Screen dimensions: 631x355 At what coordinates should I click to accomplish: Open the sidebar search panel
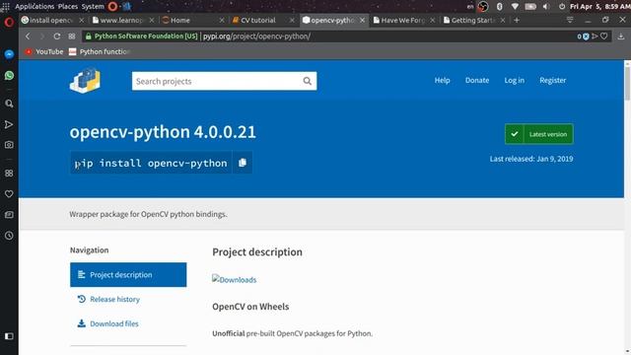(9, 104)
